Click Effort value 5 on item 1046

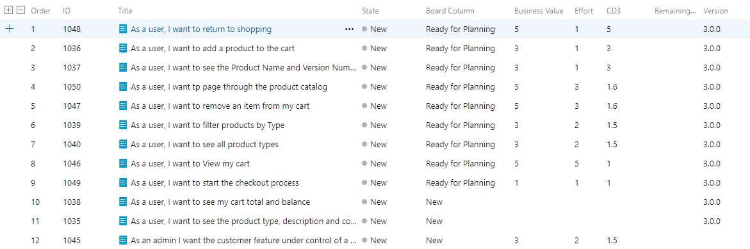pyautogui.click(x=577, y=163)
